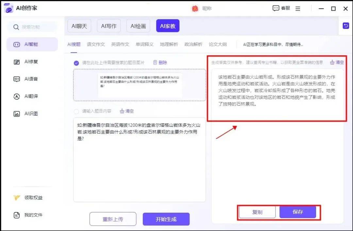Image resolution: width=353 pixels, height=231 pixels.
Task: Click the question text input area
Action: pos(139,160)
